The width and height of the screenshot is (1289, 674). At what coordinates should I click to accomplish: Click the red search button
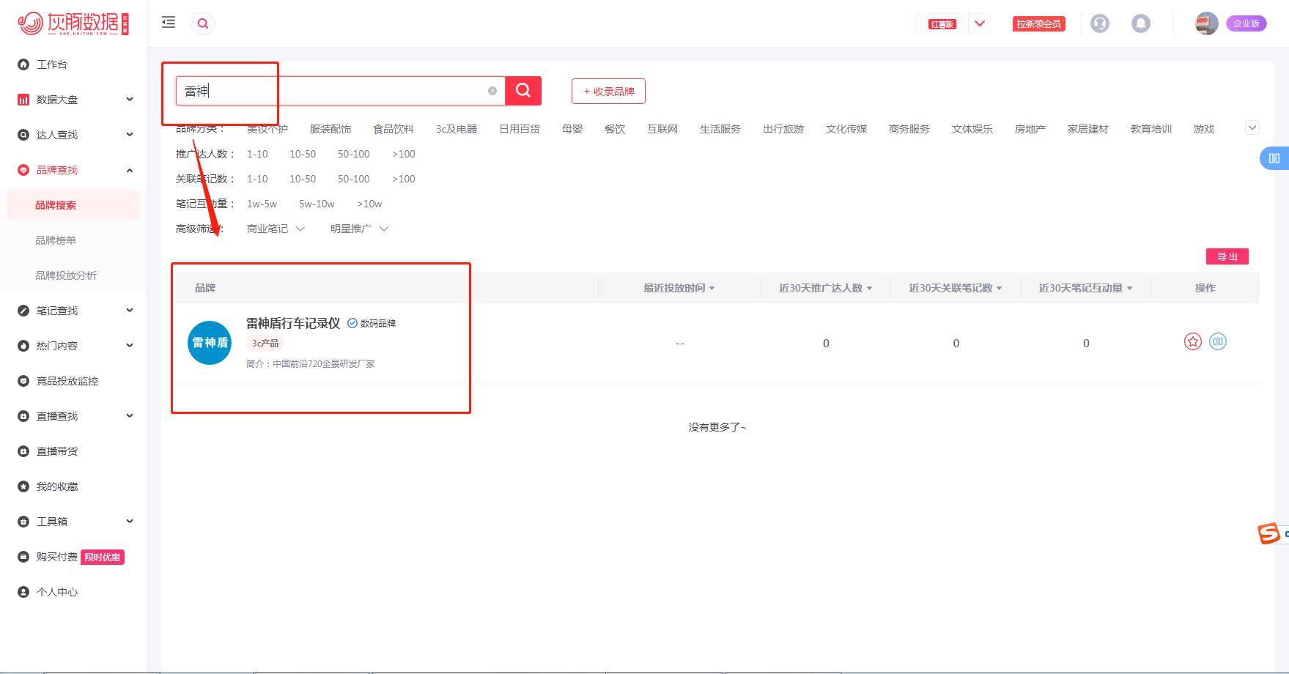[523, 91]
